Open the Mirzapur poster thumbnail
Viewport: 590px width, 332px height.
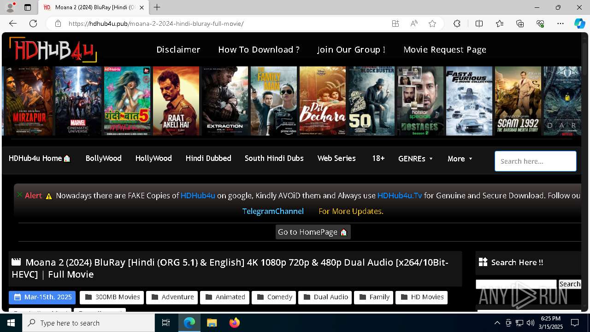point(29,101)
